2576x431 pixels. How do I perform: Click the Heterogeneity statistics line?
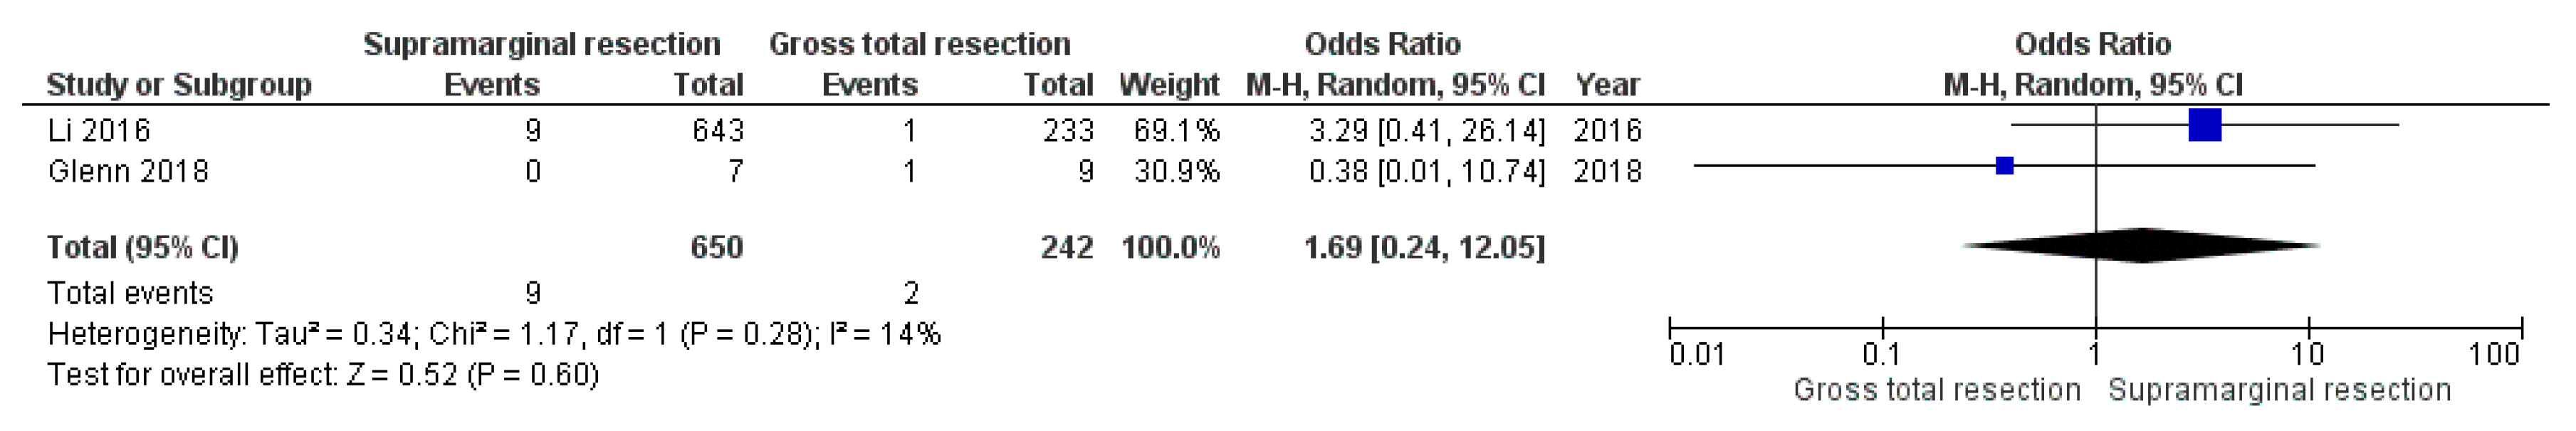pos(494,334)
